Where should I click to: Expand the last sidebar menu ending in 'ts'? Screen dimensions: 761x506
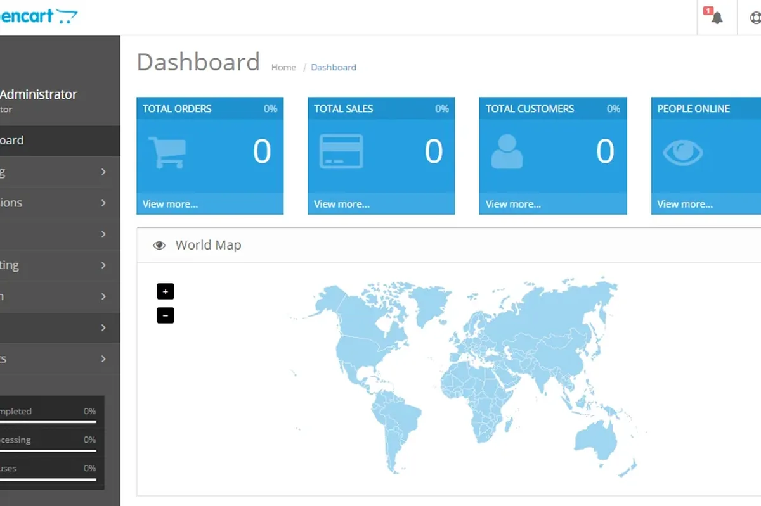pyautogui.click(x=60, y=358)
